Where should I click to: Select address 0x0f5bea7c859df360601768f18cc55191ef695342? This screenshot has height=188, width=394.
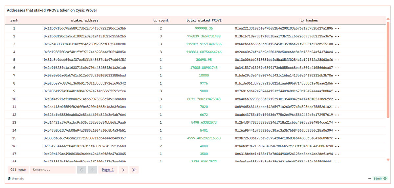point(85,83)
